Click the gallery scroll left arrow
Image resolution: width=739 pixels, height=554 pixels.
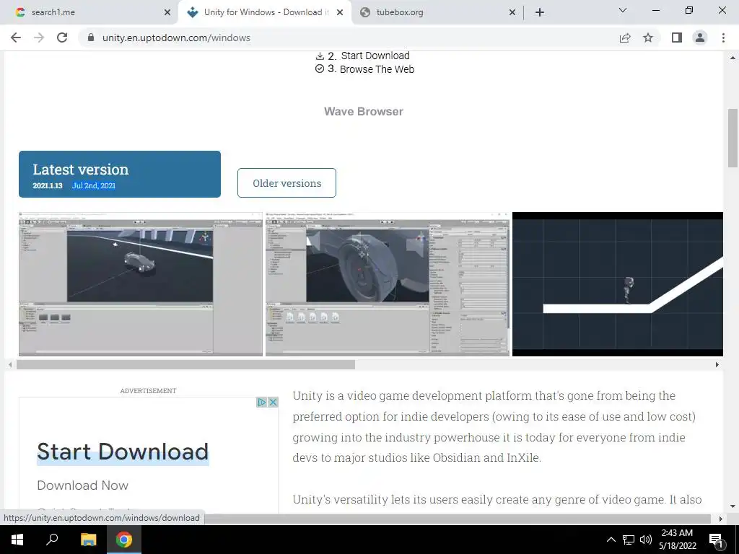tap(10, 364)
